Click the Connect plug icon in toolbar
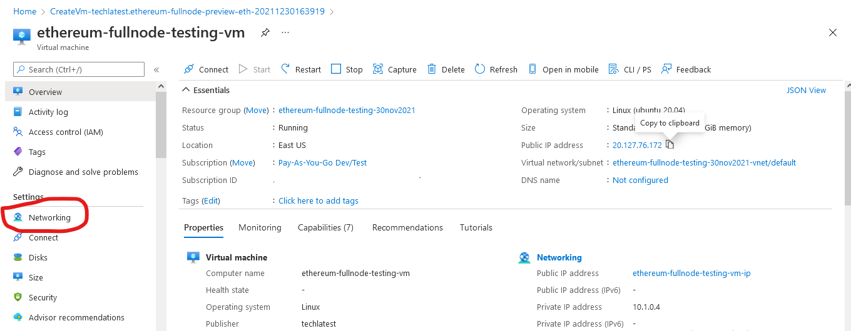 (188, 69)
